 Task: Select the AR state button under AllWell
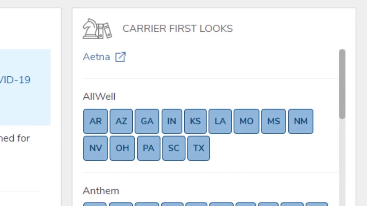[96, 121]
